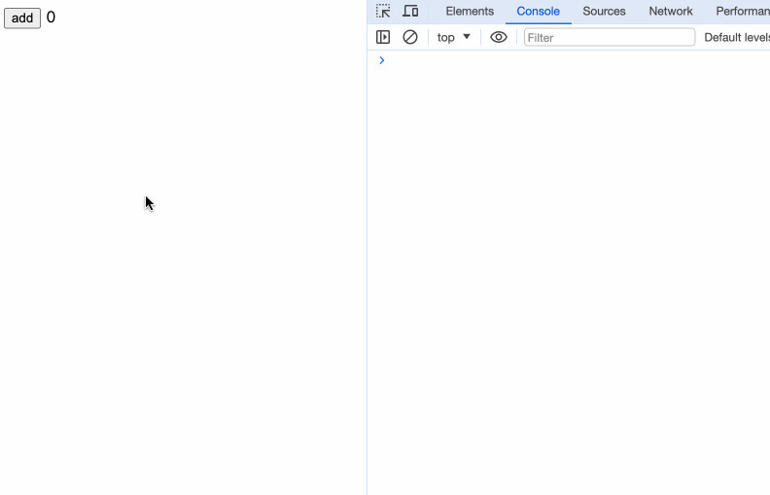Screen dimensions: 770x495
Task: Click the divider between page and DevTools
Action: pyautogui.click(x=367, y=272)
